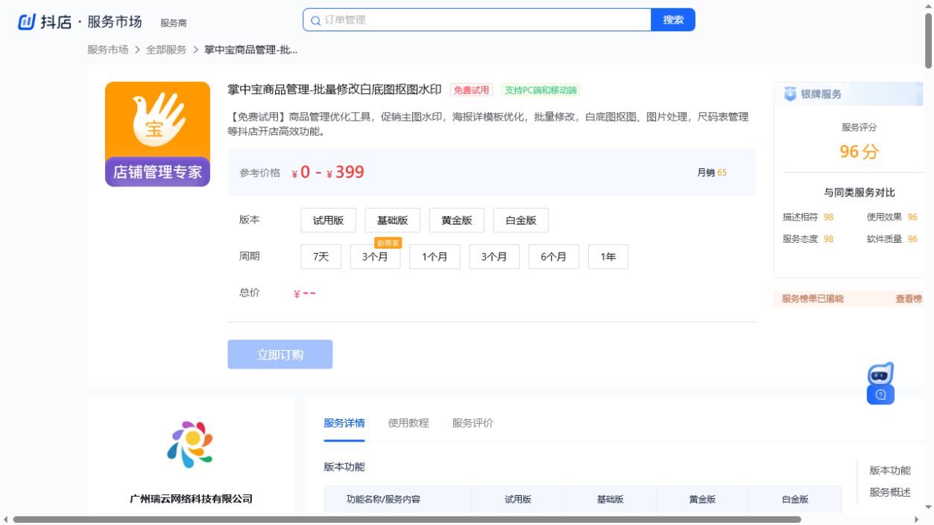Open 全部服务 breadcrumb link
This screenshot has height=525, width=934.
tap(166, 50)
